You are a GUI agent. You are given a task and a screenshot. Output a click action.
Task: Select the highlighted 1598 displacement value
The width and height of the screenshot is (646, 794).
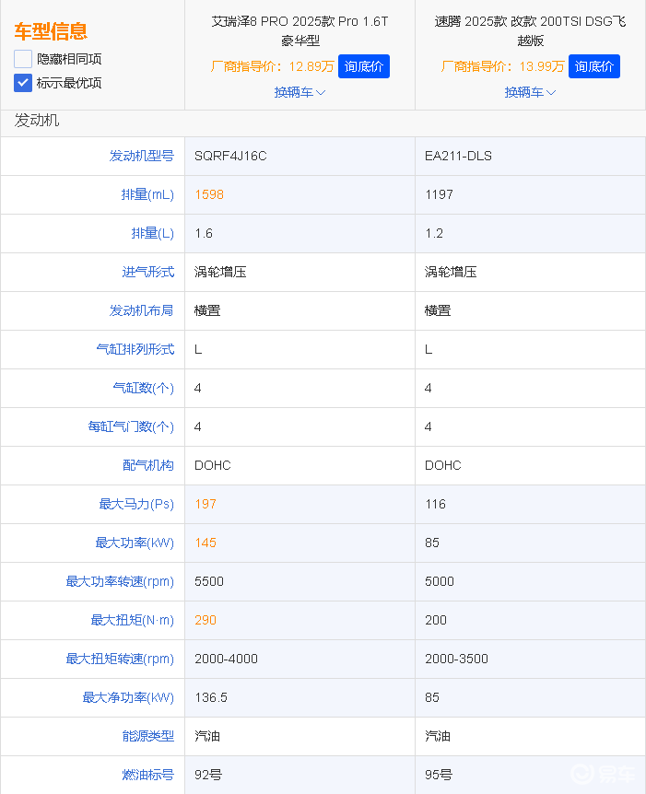209,194
